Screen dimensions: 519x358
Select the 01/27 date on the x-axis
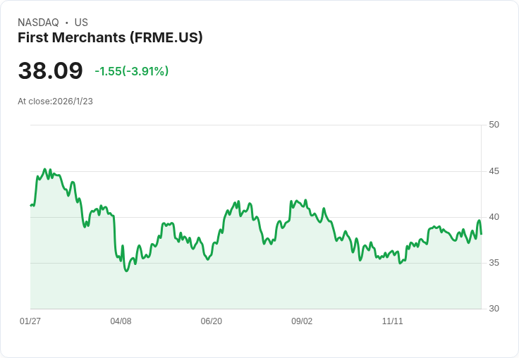coord(30,321)
